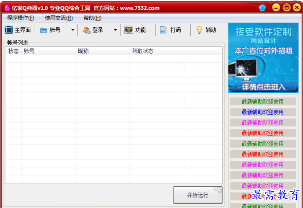Minimize the window with the yellow button
The height and width of the screenshot is (208, 303).
coord(276,8)
